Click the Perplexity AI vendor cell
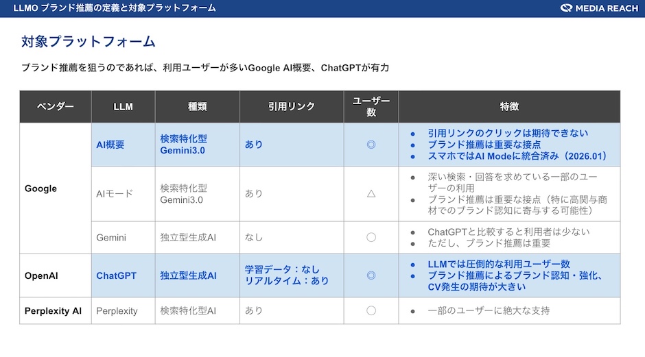The height and width of the screenshot is (357, 645). 56,311
